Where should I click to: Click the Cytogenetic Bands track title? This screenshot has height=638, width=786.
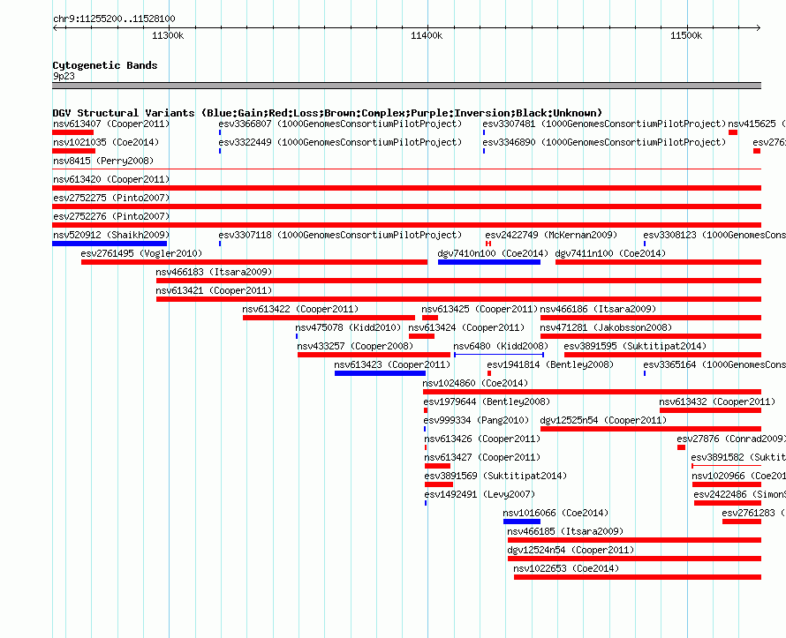[x=105, y=65]
